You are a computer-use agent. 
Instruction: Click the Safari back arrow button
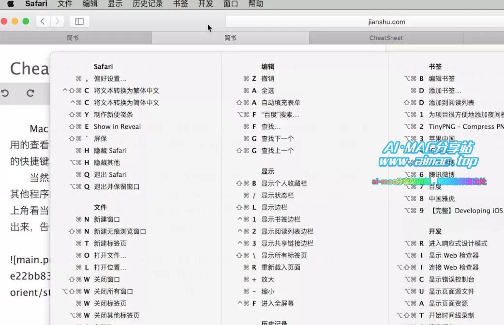tap(43, 22)
